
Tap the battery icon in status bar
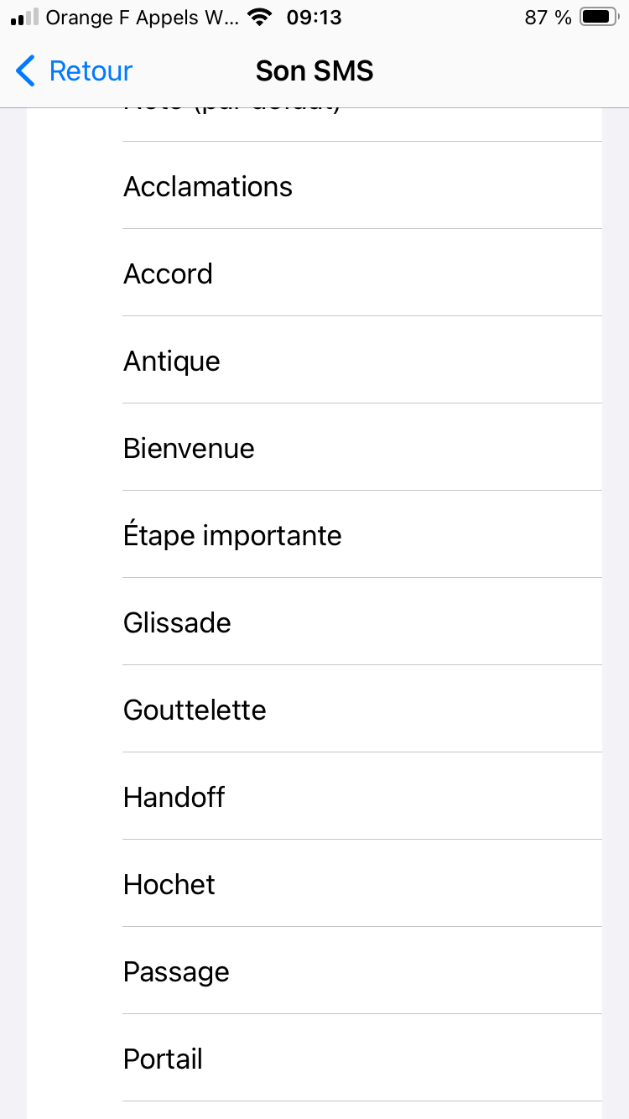[x=599, y=18]
